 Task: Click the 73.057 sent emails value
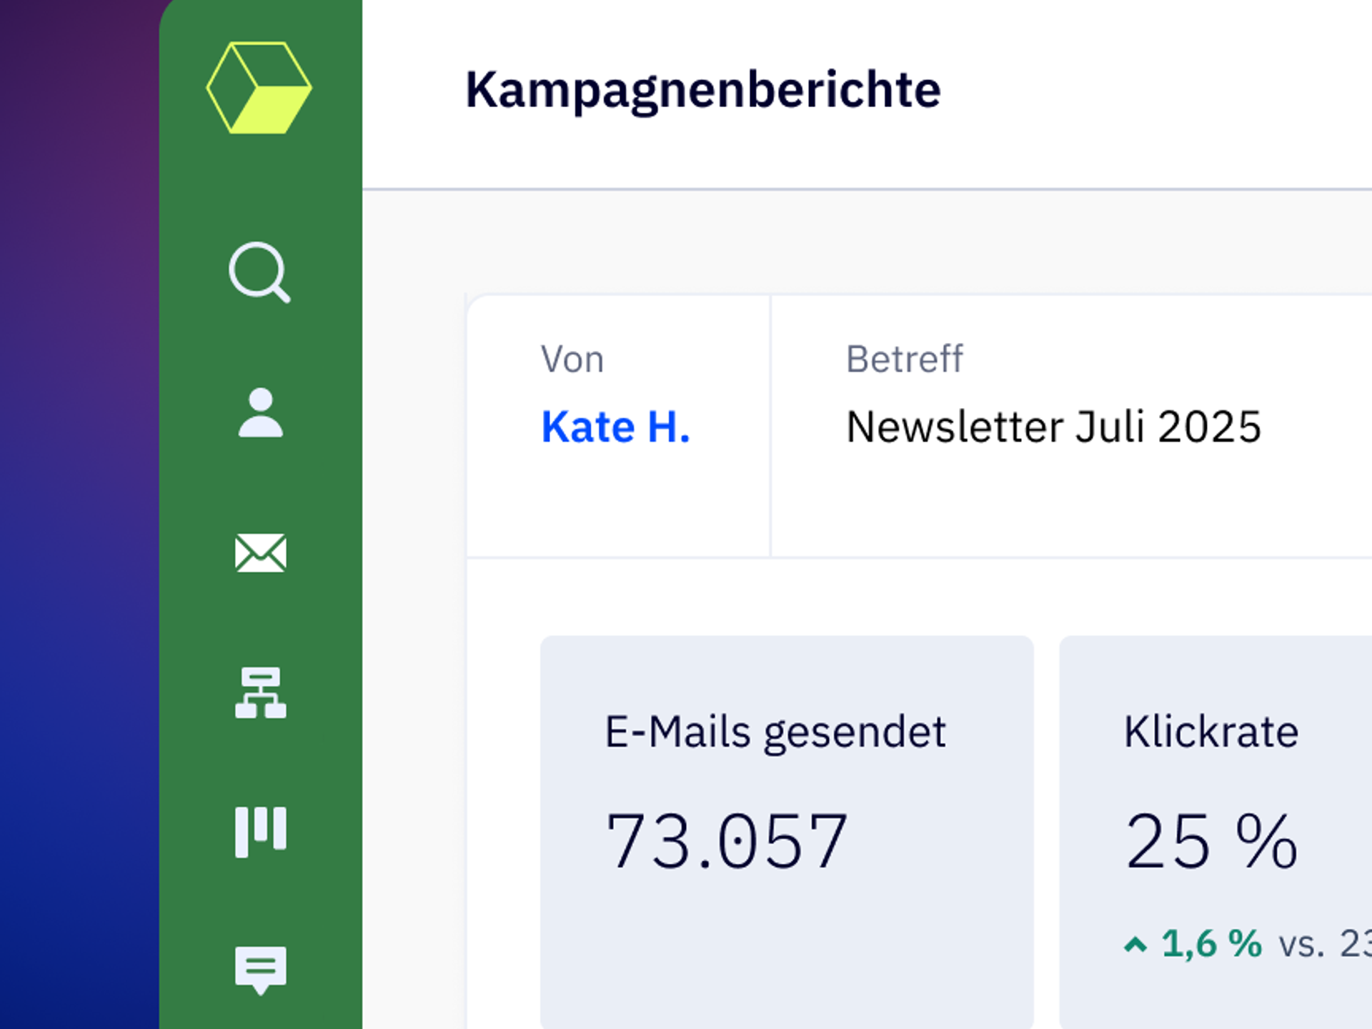tap(726, 842)
